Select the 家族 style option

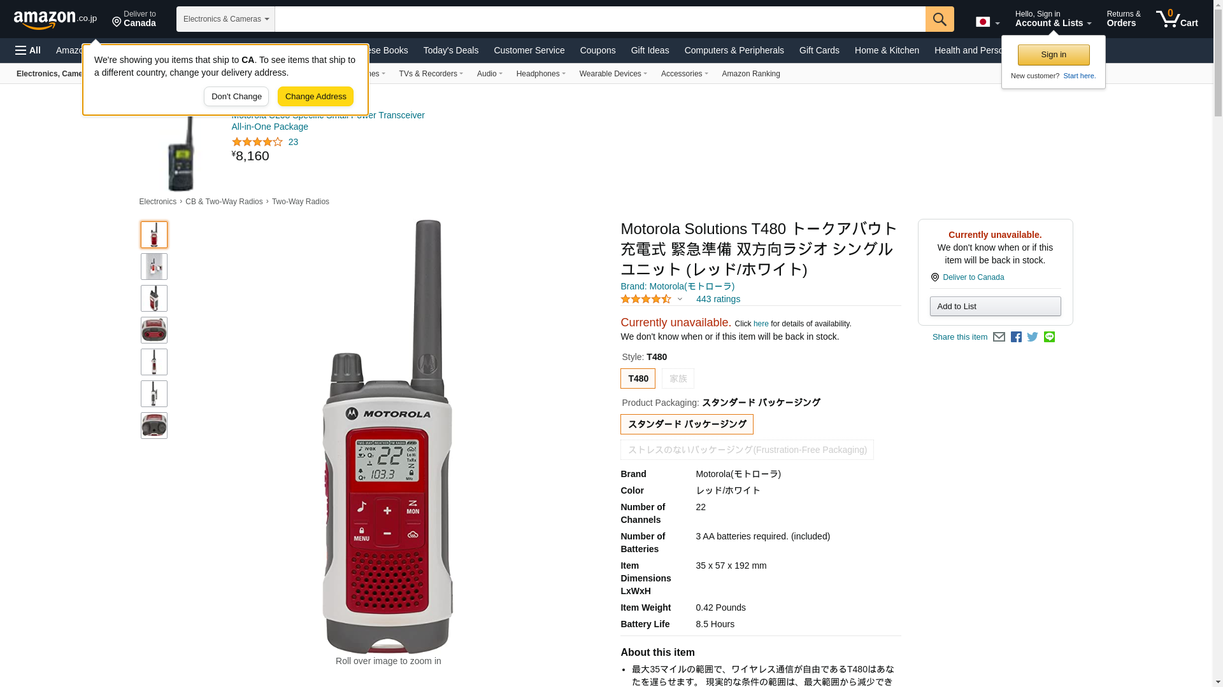click(x=678, y=378)
